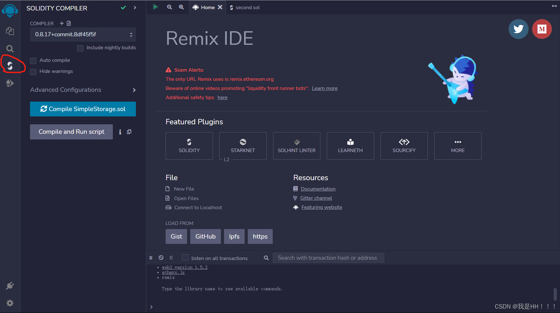Open the compiler license file icon

click(69, 23)
